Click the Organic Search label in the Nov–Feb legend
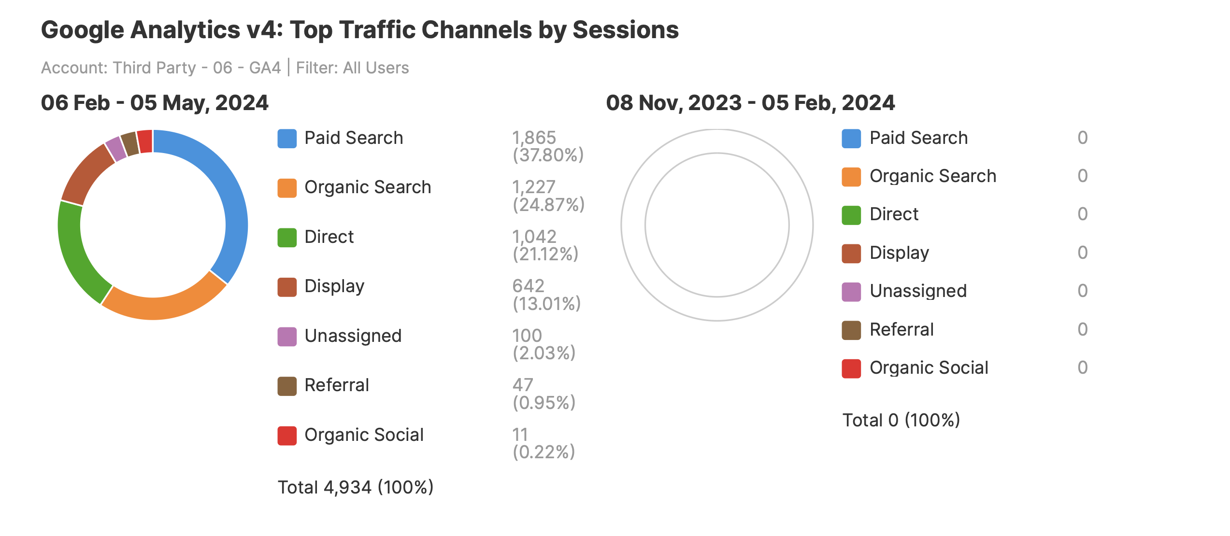This screenshot has height=536, width=1230. click(933, 176)
